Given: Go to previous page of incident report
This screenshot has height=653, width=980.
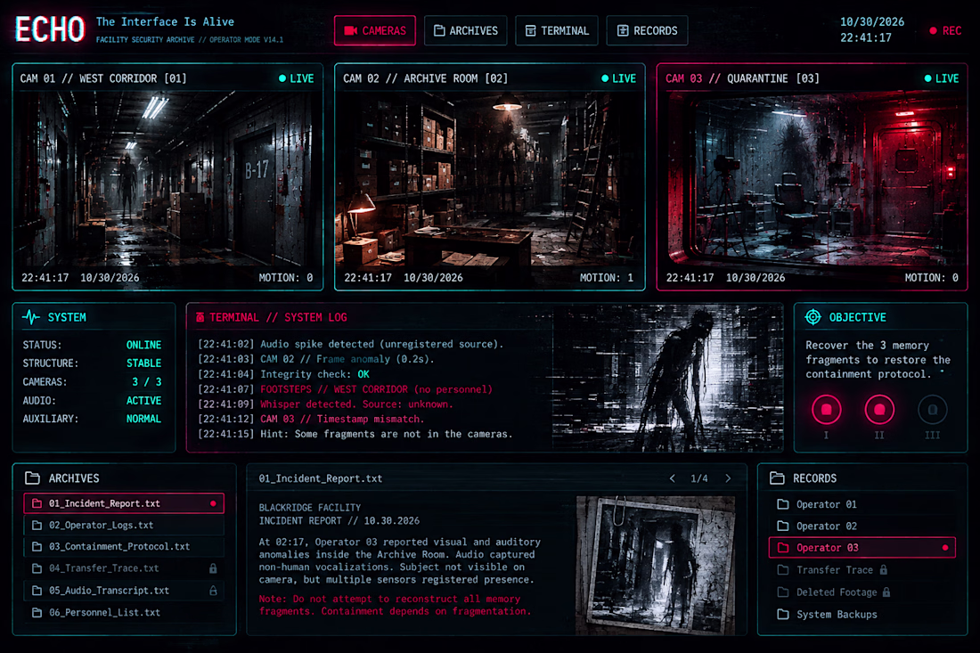Looking at the screenshot, I should coord(673,478).
